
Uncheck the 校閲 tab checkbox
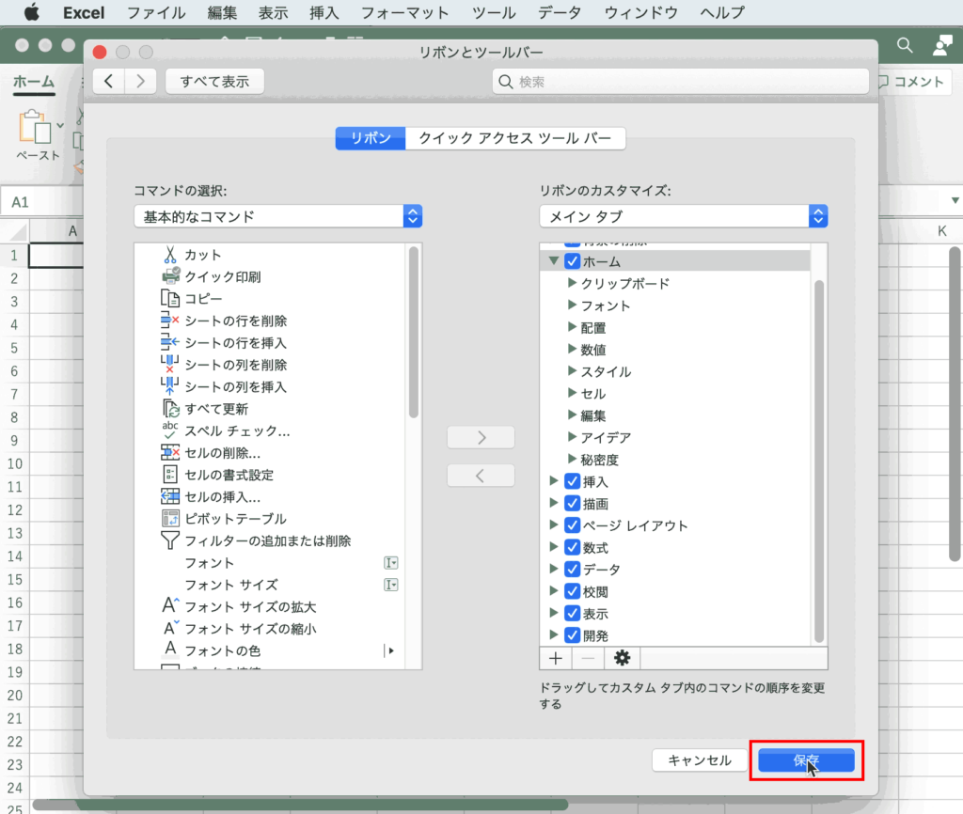tap(573, 591)
